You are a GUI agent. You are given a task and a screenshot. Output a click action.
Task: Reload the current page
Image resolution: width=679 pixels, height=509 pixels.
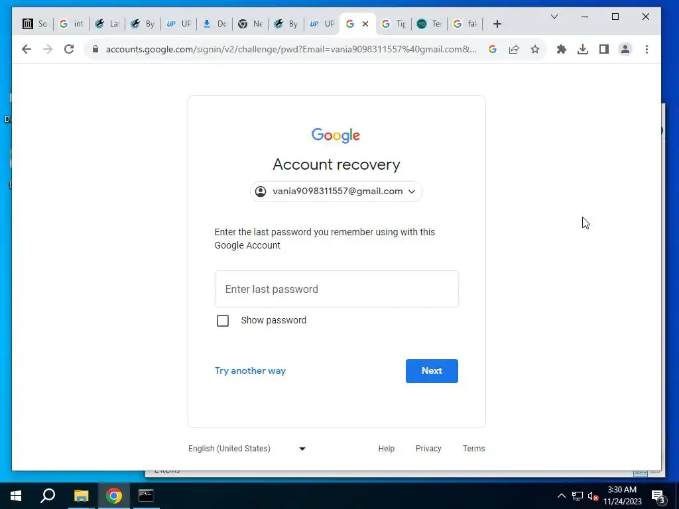[69, 49]
